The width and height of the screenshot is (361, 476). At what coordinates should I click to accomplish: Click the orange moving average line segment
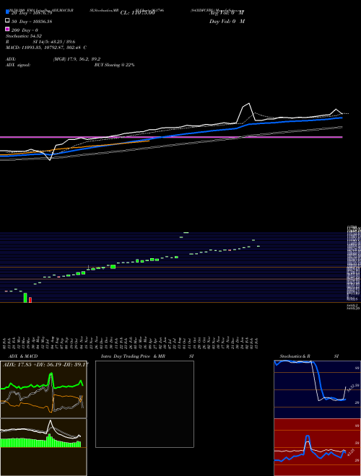coord(74,148)
